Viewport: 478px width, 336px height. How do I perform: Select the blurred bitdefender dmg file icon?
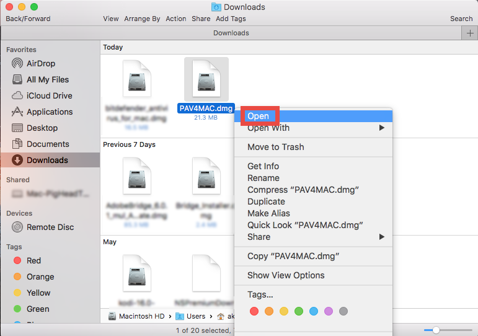(137, 79)
